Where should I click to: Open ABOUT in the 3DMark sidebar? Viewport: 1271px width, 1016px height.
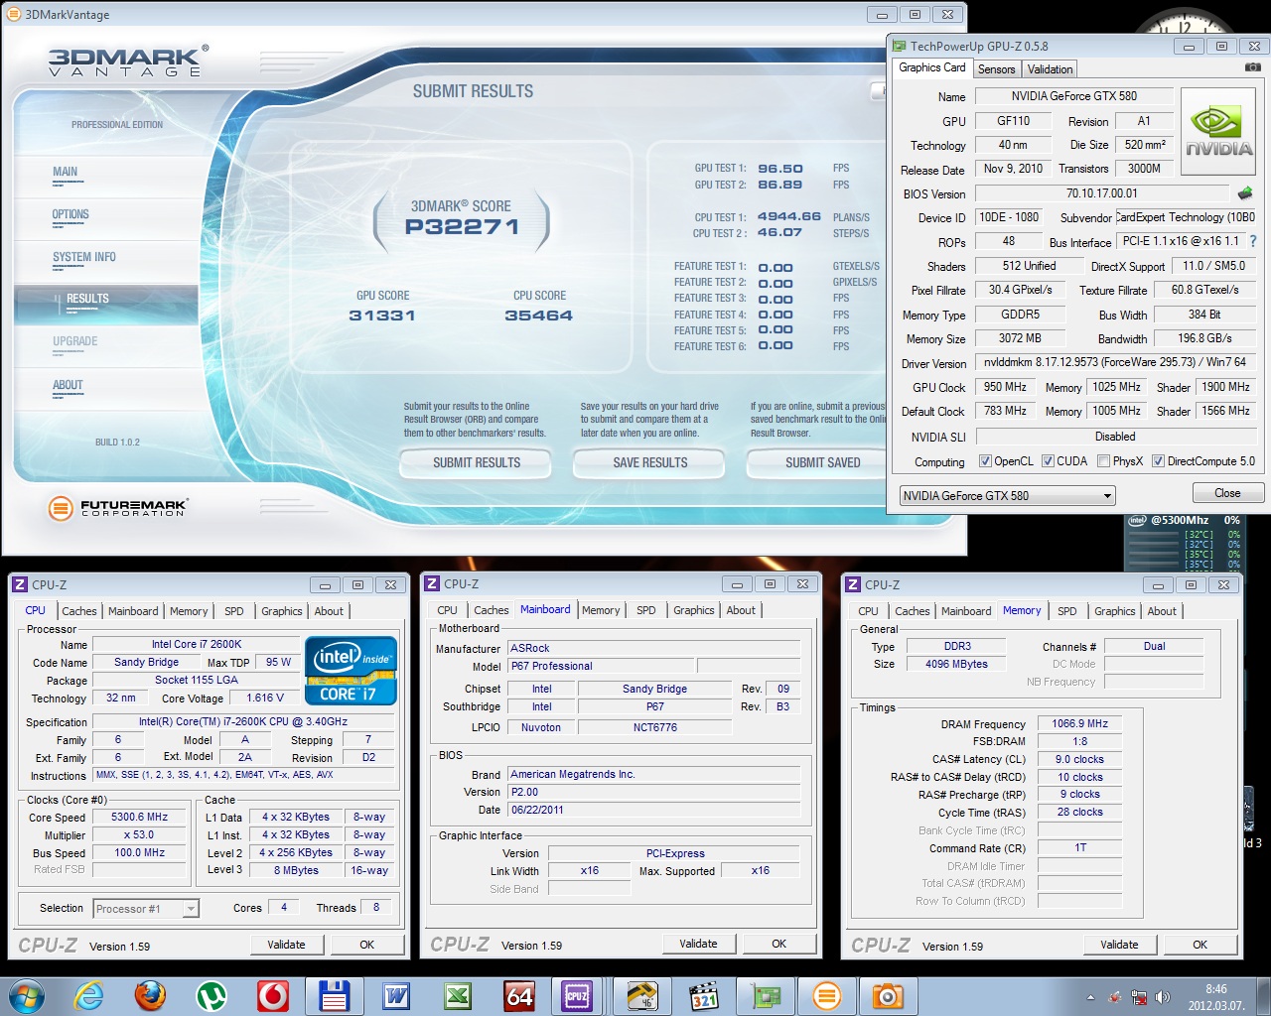68,385
